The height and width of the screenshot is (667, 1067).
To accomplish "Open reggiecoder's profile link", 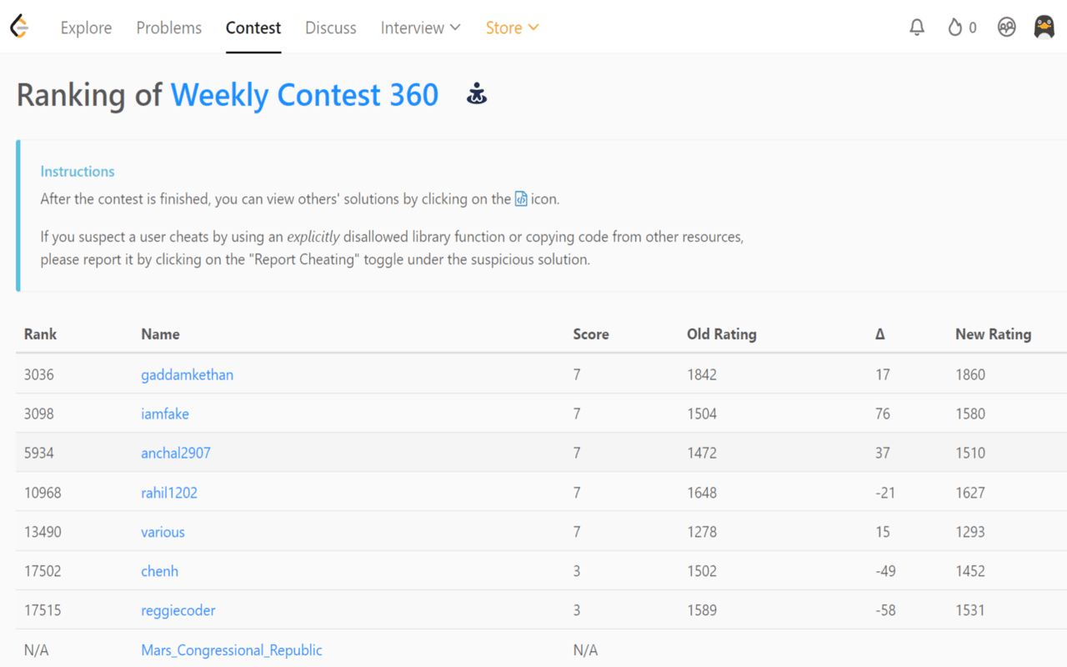I will (178, 610).
